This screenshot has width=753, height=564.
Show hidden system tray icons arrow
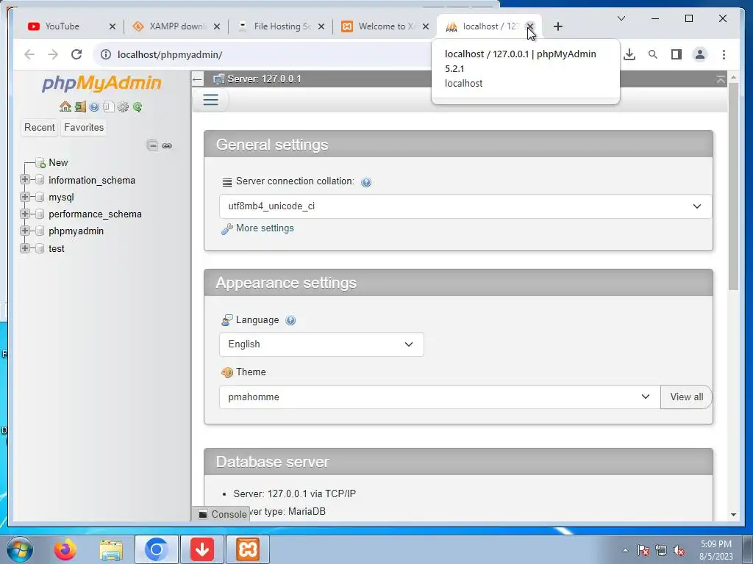[625, 550]
